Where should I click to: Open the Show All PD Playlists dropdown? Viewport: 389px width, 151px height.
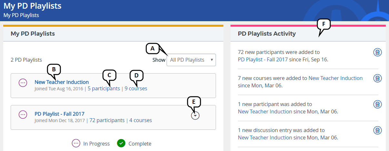191,60
